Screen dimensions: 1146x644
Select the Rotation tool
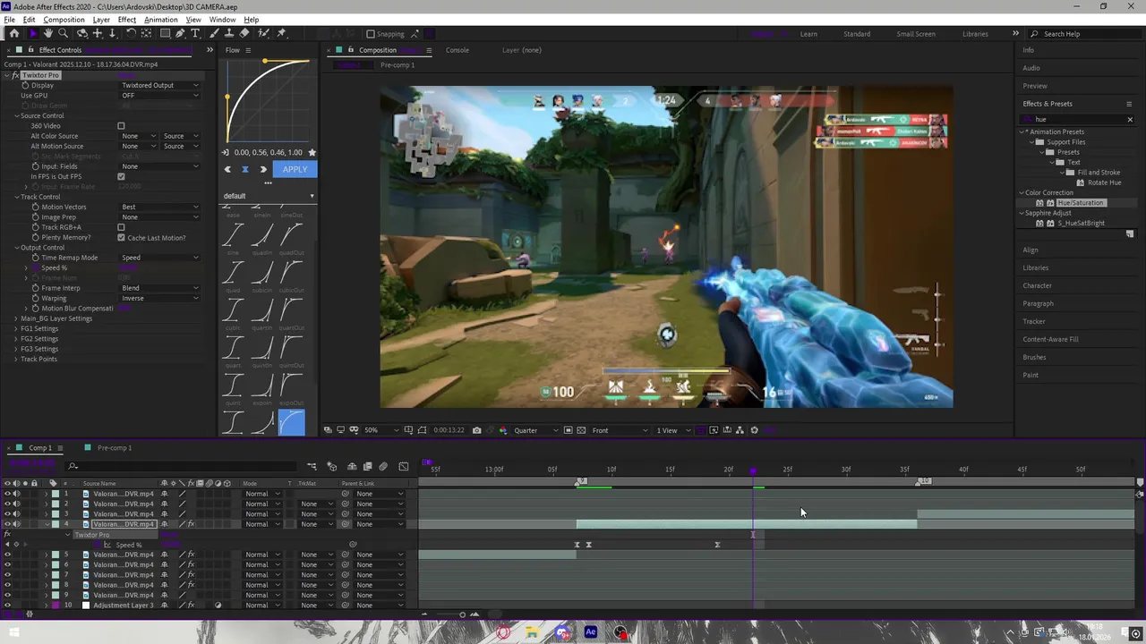(131, 34)
